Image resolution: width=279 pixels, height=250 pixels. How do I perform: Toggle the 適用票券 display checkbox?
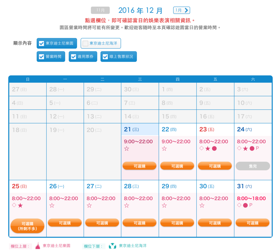tap(74, 57)
